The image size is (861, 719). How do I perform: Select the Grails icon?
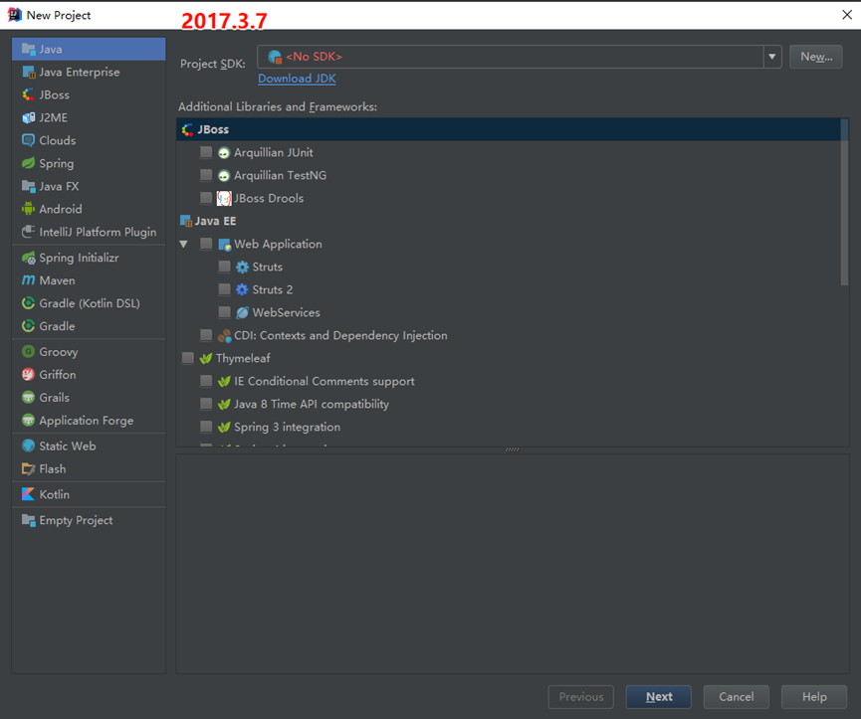[x=29, y=398]
